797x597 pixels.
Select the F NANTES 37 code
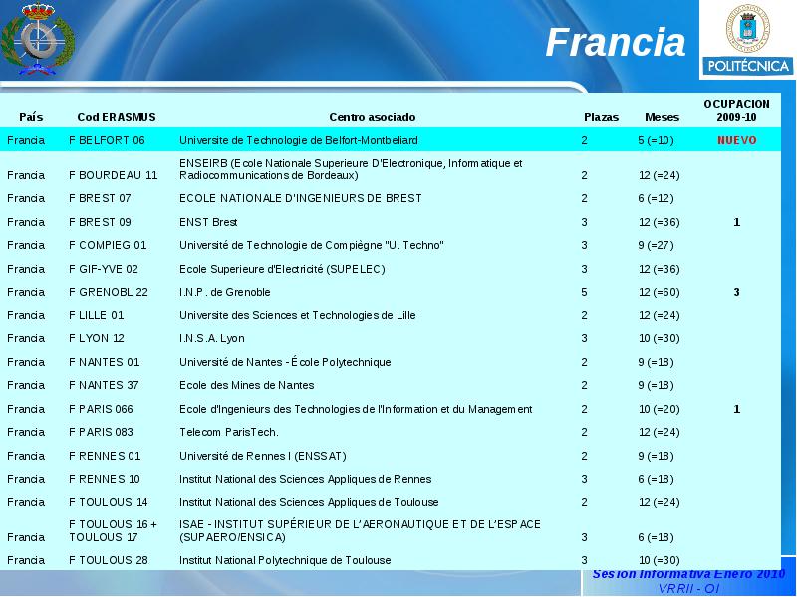click(x=104, y=385)
